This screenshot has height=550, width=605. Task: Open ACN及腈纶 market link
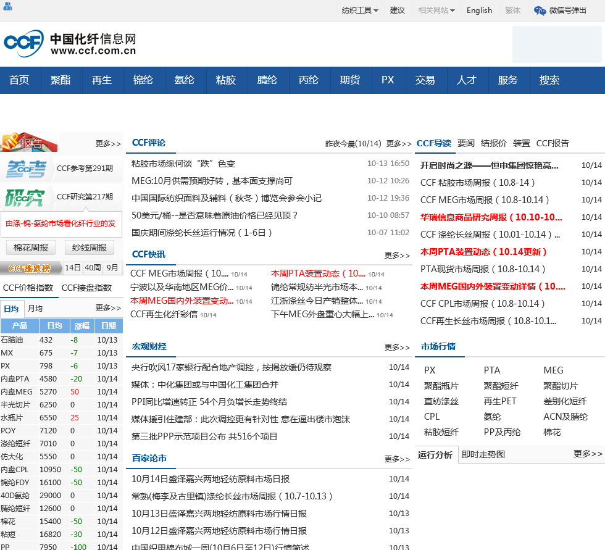565,417
